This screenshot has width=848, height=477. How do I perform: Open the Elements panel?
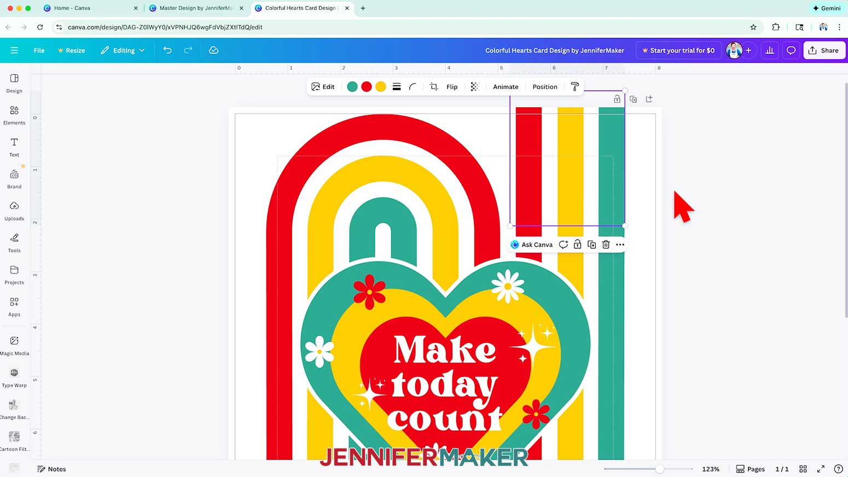pos(14,115)
